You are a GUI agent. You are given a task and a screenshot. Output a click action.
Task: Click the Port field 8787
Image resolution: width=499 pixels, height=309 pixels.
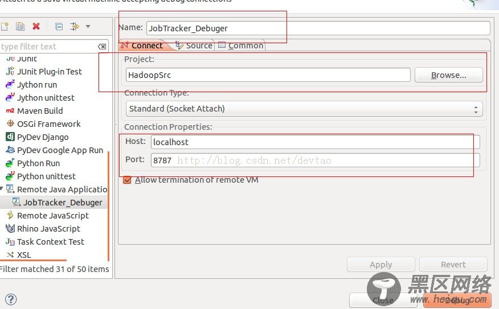pos(316,160)
